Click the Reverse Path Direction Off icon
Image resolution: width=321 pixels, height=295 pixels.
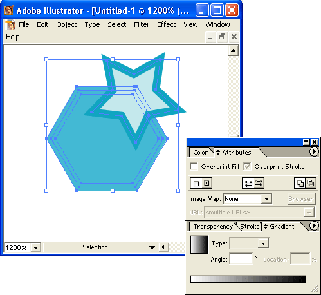tap(248, 183)
